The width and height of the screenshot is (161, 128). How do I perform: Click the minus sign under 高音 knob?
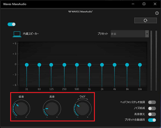coord(47,117)
